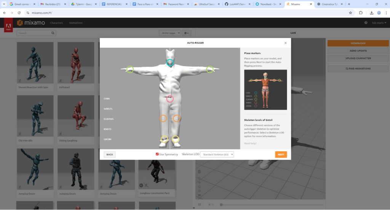Click the mixamo logo

click(31, 23)
